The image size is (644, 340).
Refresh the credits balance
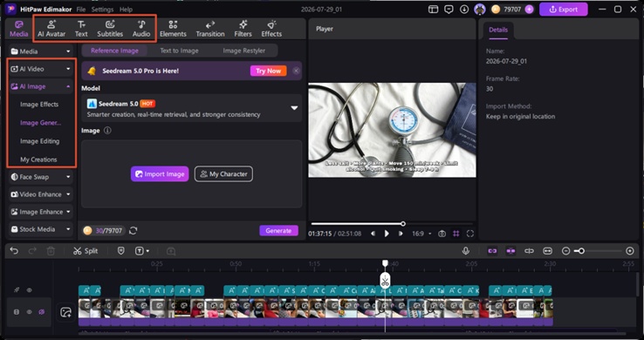tap(133, 230)
